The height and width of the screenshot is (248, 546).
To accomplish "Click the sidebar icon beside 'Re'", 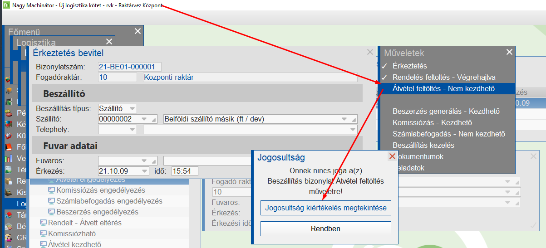I will (8, 181).
